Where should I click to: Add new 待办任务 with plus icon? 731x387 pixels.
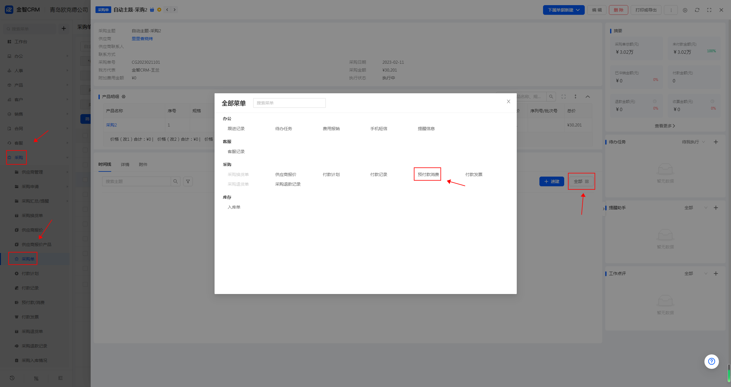716,142
